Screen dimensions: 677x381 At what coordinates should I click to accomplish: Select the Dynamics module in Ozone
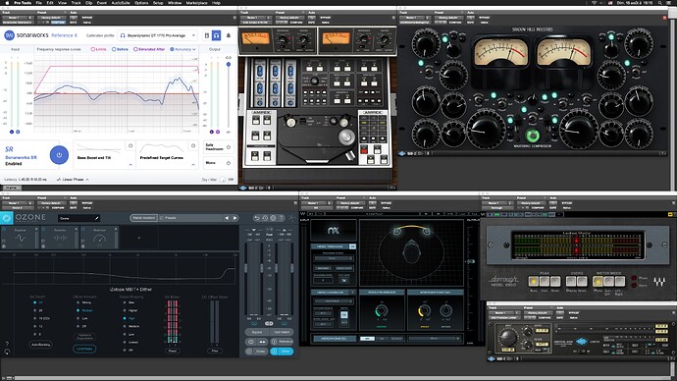[60, 238]
